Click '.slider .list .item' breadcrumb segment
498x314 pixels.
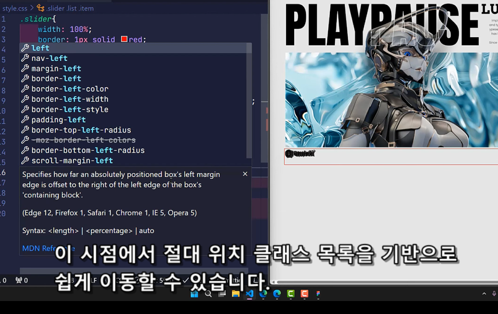tap(70, 8)
